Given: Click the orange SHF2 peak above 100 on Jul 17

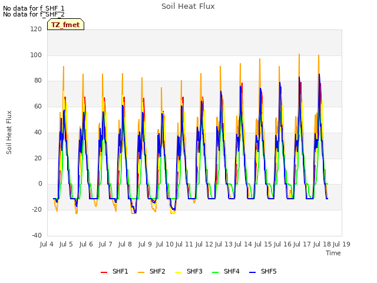Looking at the screenshot, I should pos(299,55).
